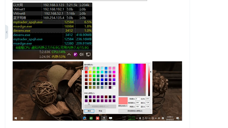228x128 pixels.
Task: Expand the tray chevron in the lower taskbar
Action: click(137, 118)
